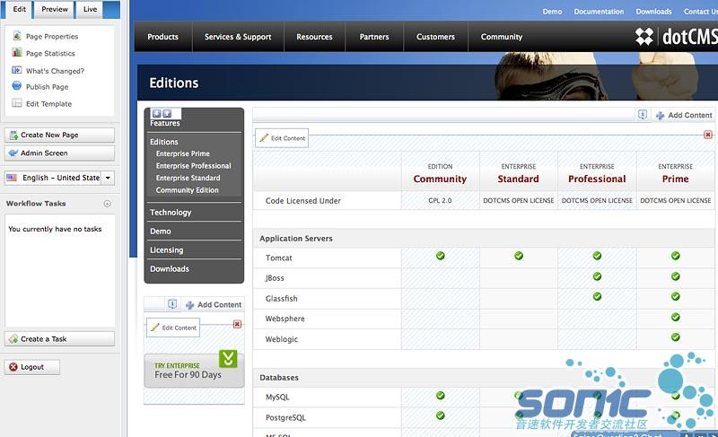
Task: Click Community edition column header
Action: pos(440,173)
